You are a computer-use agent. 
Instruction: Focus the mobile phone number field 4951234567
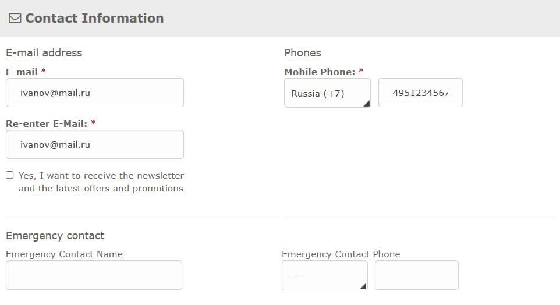[x=420, y=93]
